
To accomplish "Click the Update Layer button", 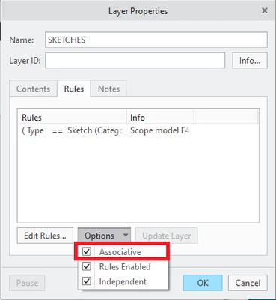I will 167,235.
